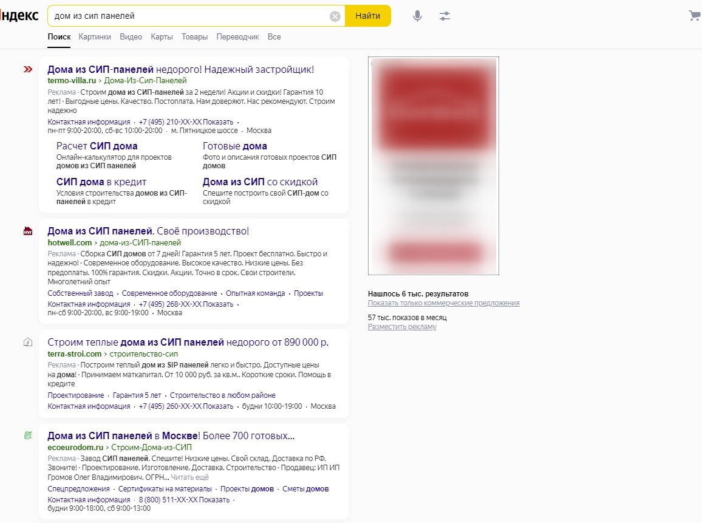
Task: Click the blurred red banner ad
Action: point(434,166)
